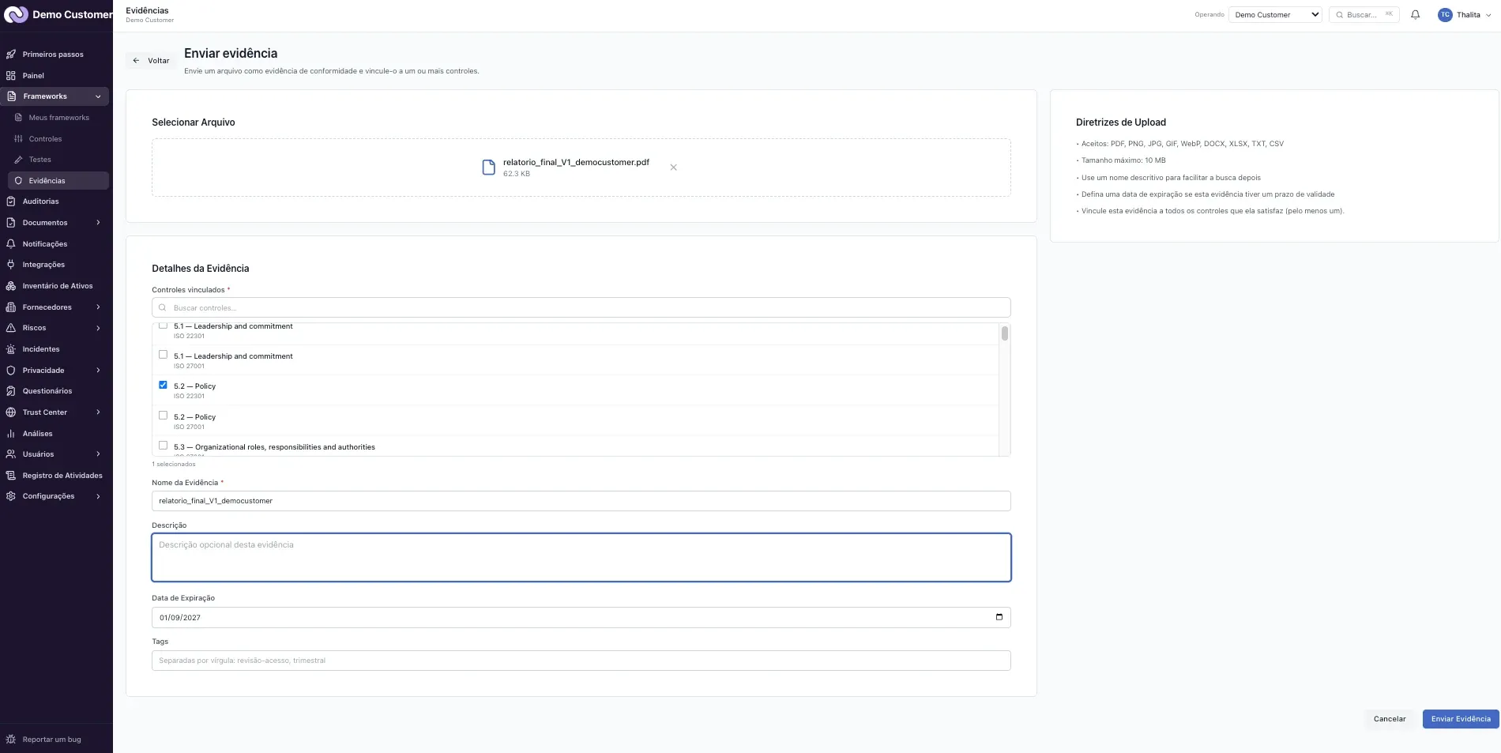Screen dimensions: 1501x753
Task: Expand the Fornecedores submenu chevron
Action: pyautogui.click(x=98, y=307)
